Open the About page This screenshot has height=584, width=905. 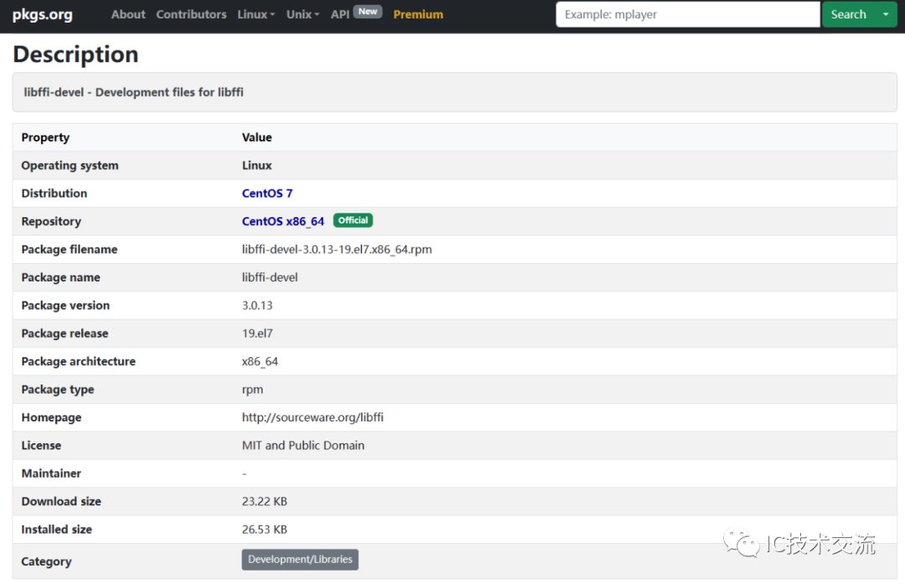click(x=128, y=14)
